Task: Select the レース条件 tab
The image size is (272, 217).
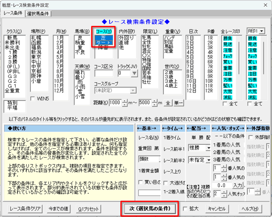Action: [14, 13]
